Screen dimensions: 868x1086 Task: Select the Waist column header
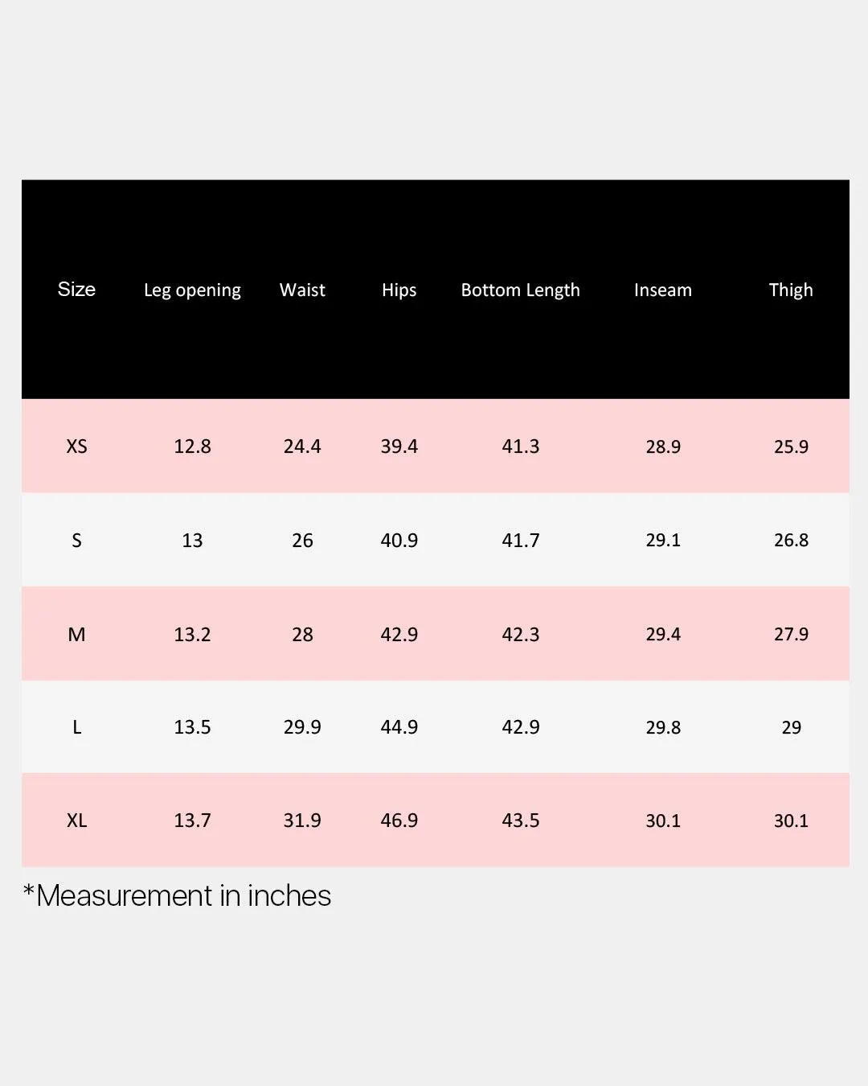click(x=302, y=290)
